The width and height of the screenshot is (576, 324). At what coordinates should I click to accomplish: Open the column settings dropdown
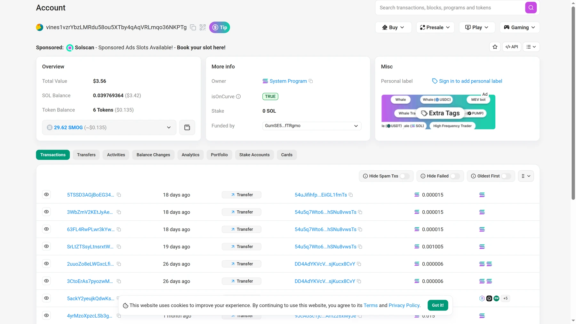[526, 176]
